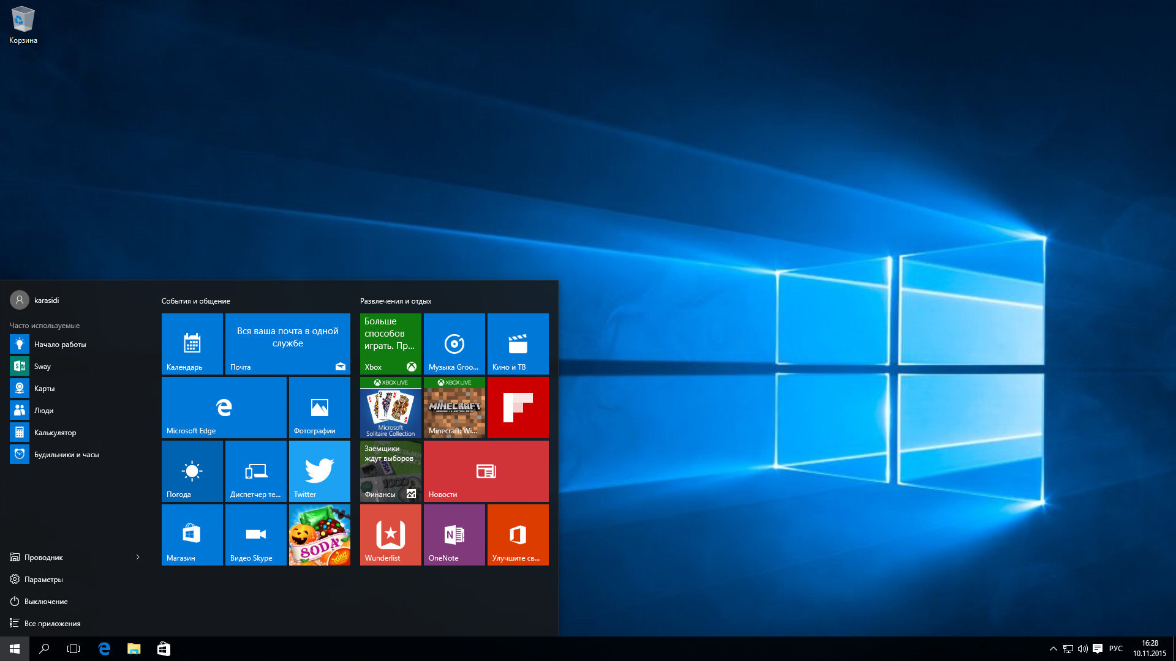Open taskbar search magnifier
Image resolution: width=1176 pixels, height=661 pixels.
(44, 649)
